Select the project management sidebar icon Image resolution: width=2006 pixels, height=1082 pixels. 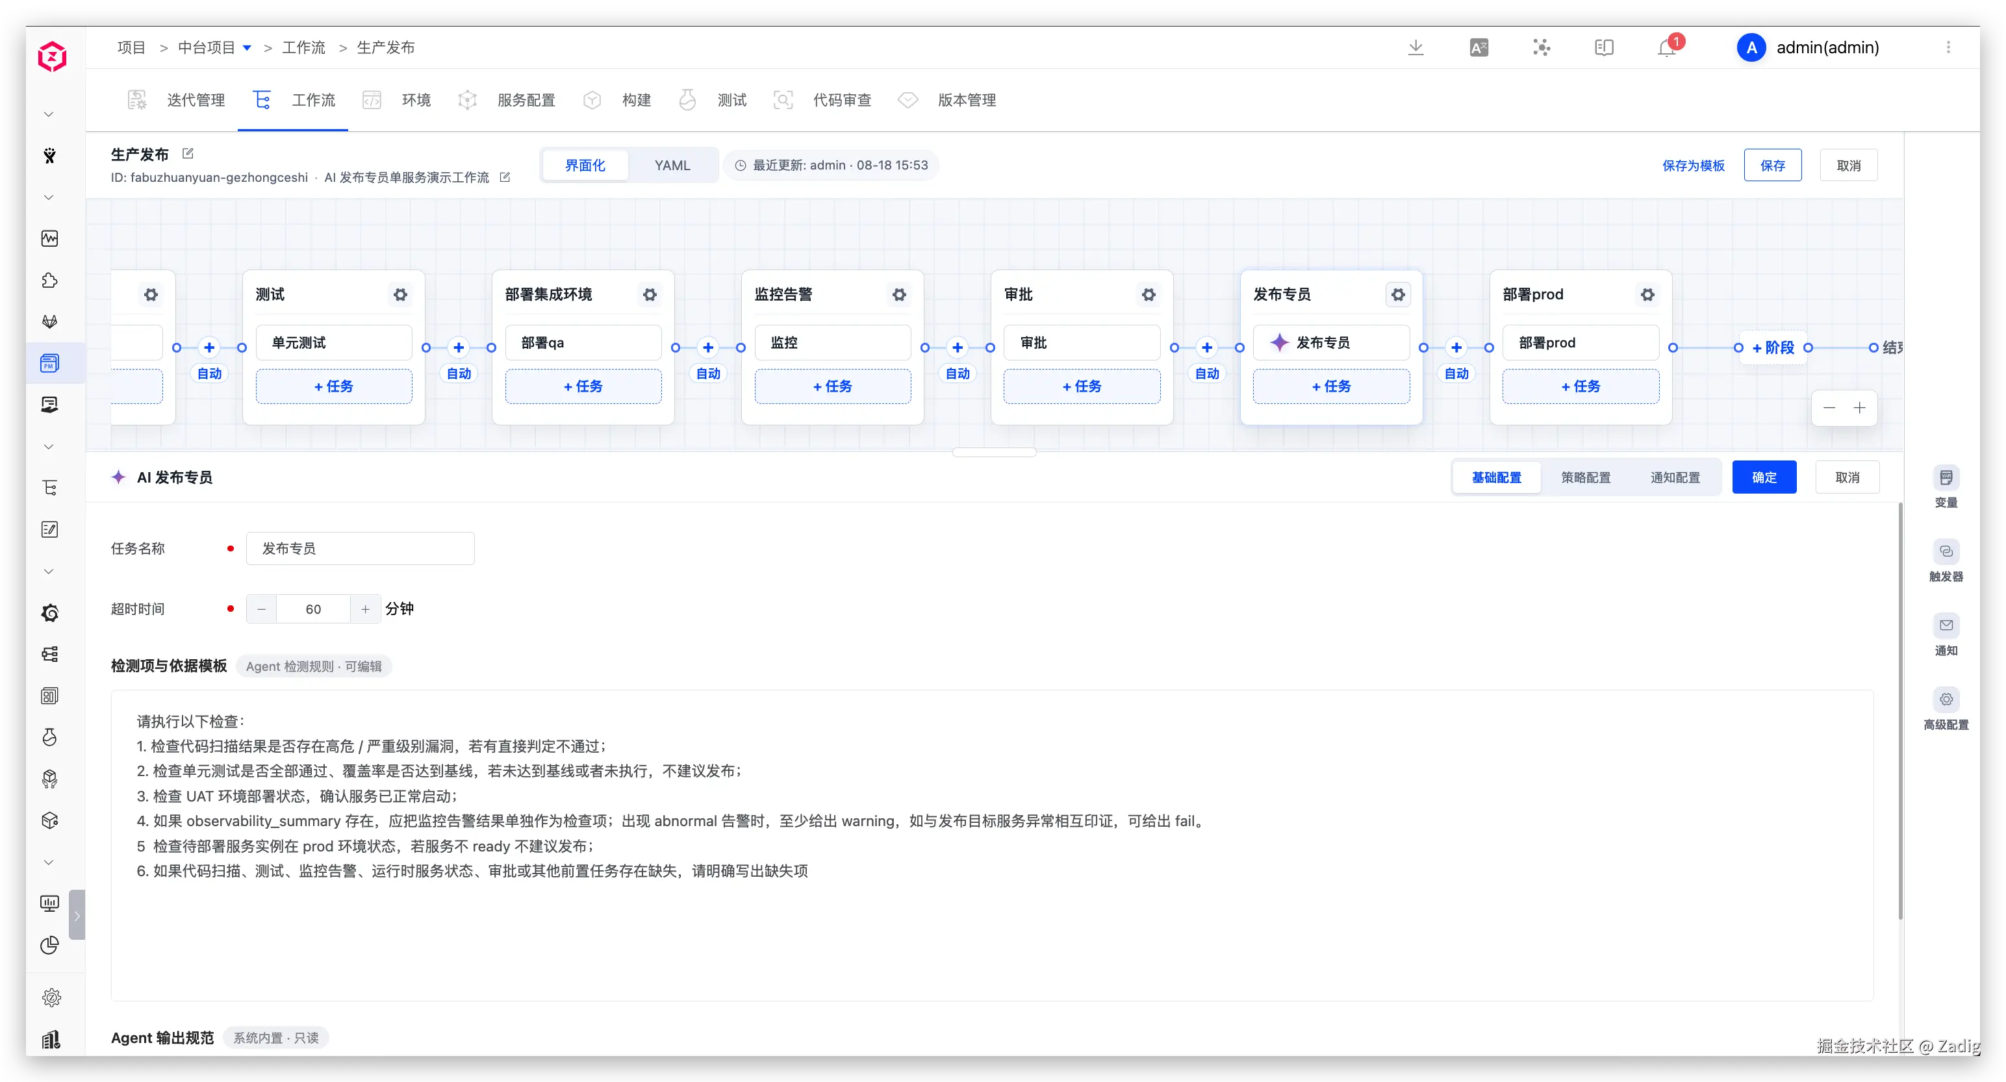click(50, 363)
